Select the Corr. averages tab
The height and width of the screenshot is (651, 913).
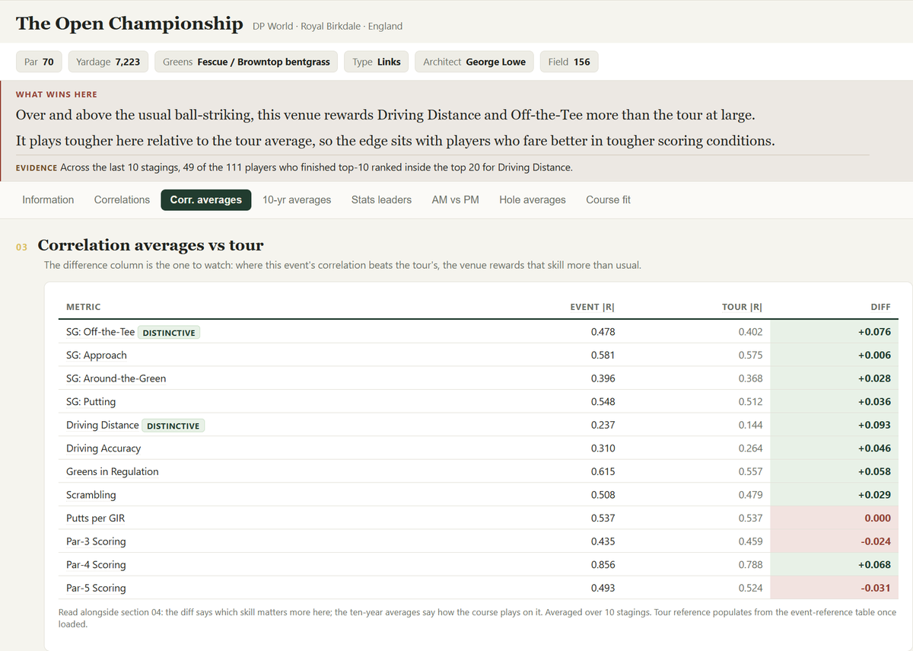click(x=206, y=199)
